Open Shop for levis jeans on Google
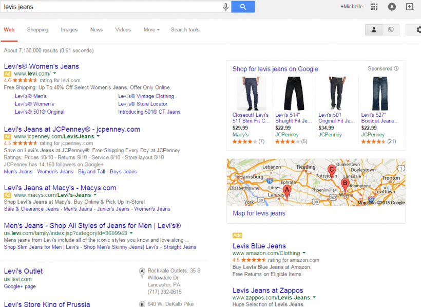 [275, 69]
